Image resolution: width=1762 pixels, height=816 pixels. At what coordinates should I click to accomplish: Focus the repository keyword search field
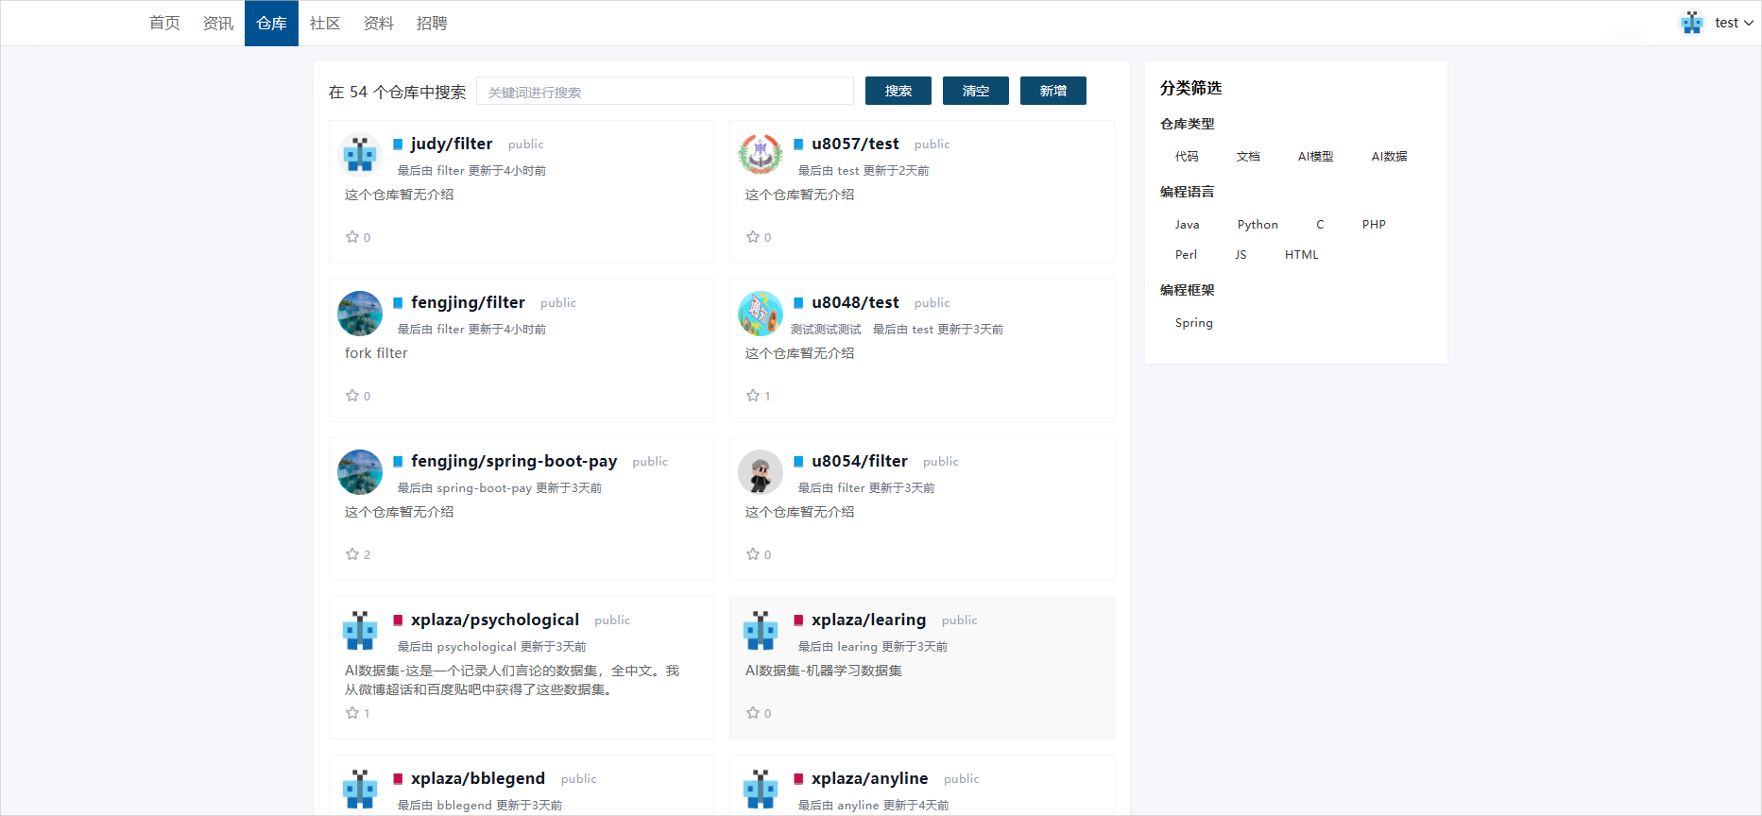(664, 92)
